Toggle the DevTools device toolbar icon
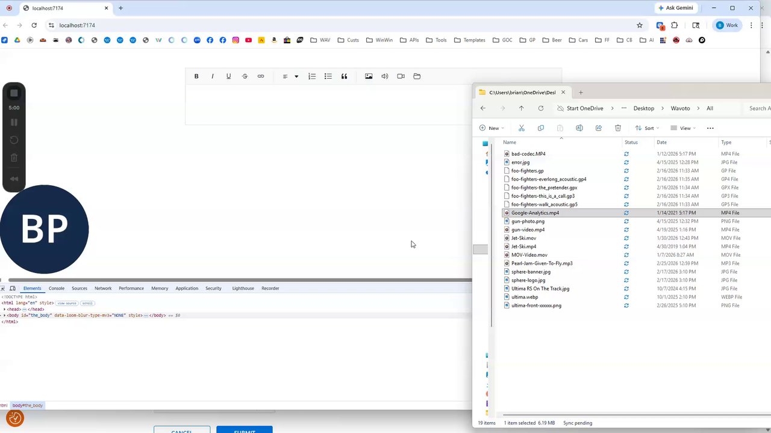Screen dimensions: 771x433 tap(13, 288)
